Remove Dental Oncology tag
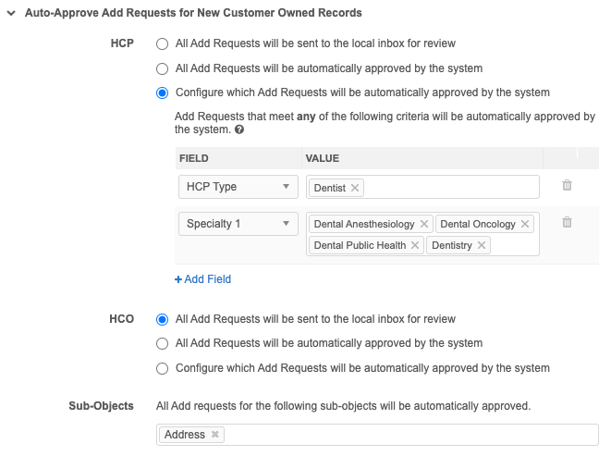The height and width of the screenshot is (456, 611). (x=525, y=224)
